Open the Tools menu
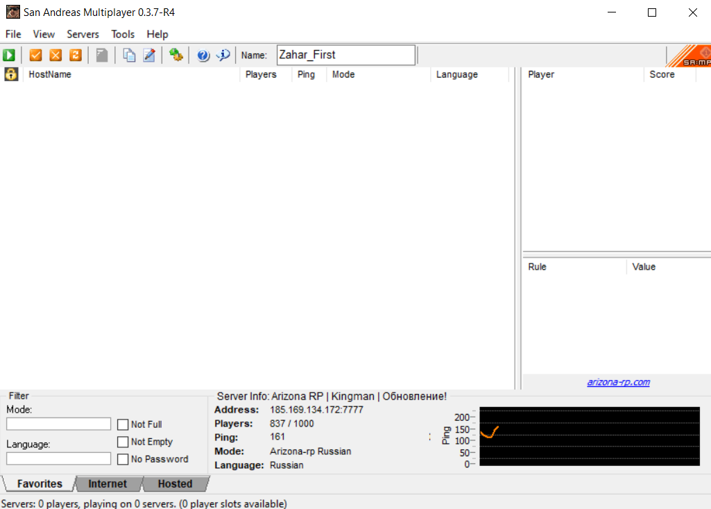This screenshot has height=509, width=711. pyautogui.click(x=123, y=35)
